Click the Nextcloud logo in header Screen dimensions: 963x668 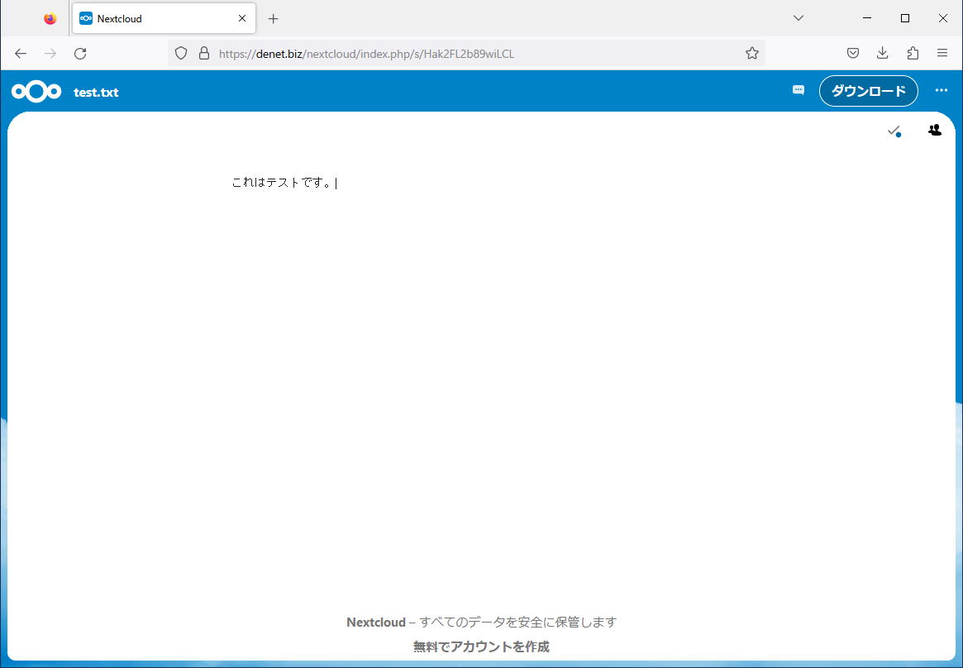click(36, 92)
